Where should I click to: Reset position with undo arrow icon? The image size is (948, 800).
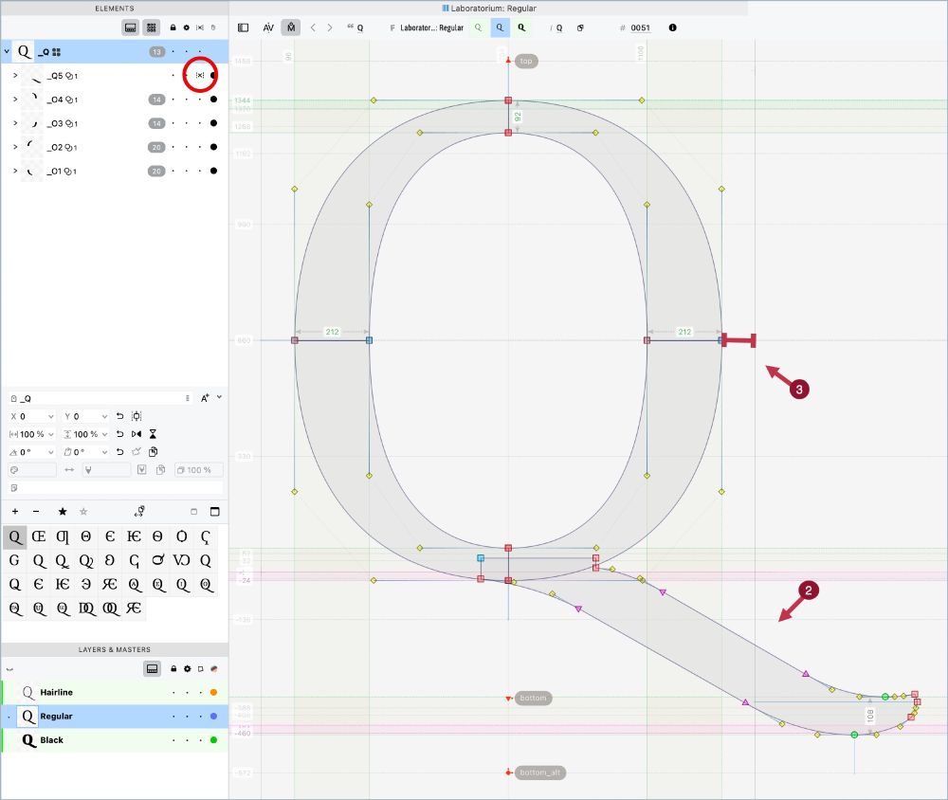119,416
